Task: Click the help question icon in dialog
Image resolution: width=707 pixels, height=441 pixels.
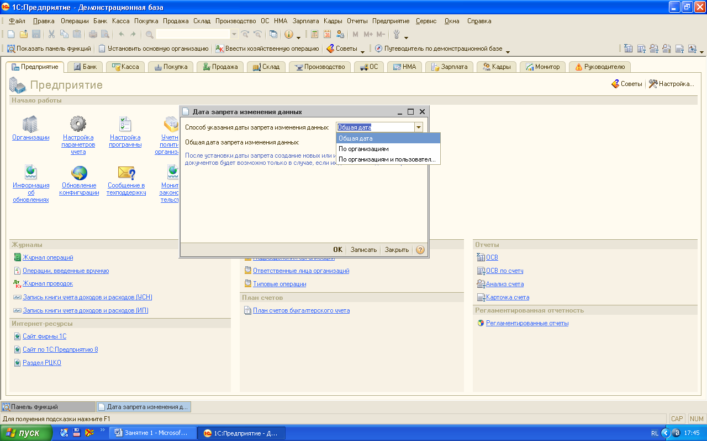Action: (420, 250)
